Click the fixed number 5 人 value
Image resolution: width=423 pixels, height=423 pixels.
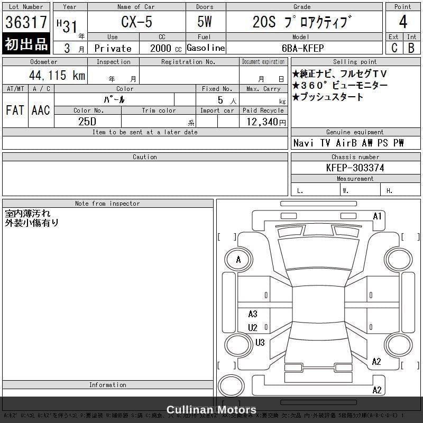pyautogui.click(x=227, y=100)
